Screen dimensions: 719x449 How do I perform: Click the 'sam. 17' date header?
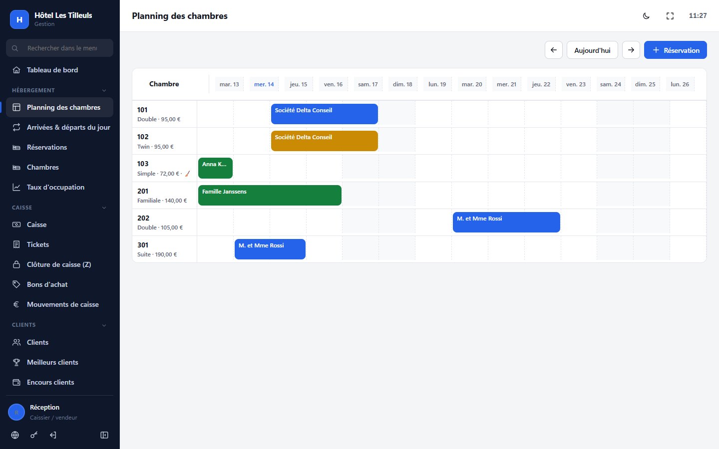pyautogui.click(x=368, y=84)
